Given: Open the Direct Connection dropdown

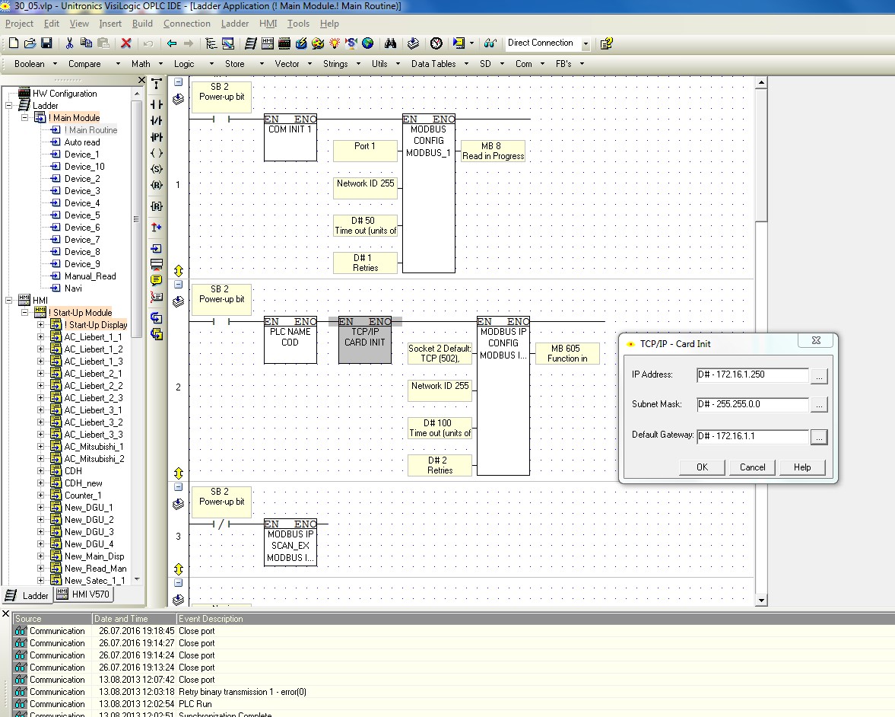Looking at the screenshot, I should coord(586,44).
